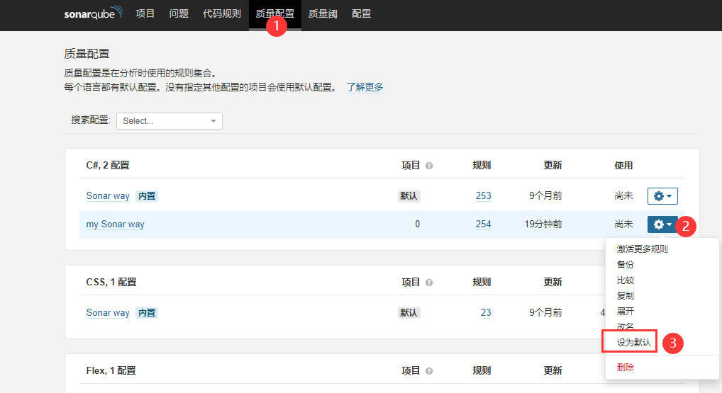722x393 pixels.
Task: Go to 代码规则 in top navigation
Action: click(x=221, y=13)
